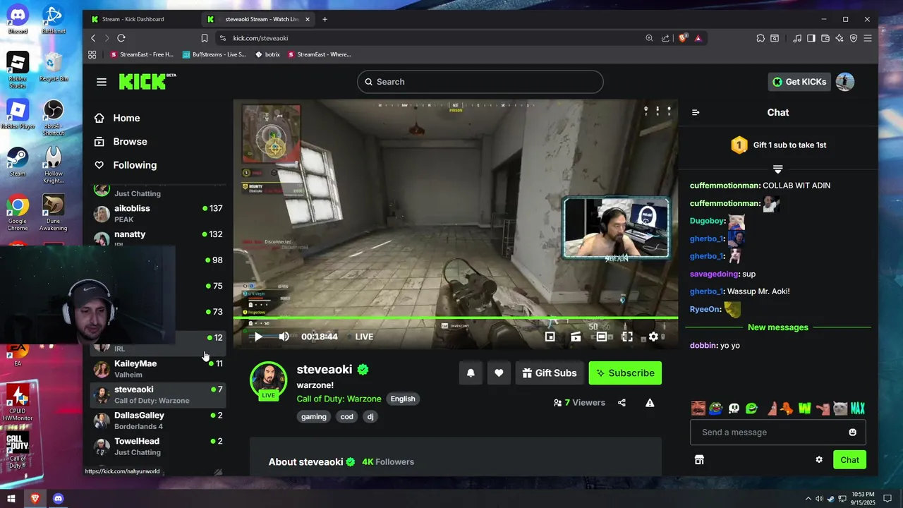Click the green Chat send button
Image resolution: width=903 pixels, height=508 pixels.
(849, 460)
